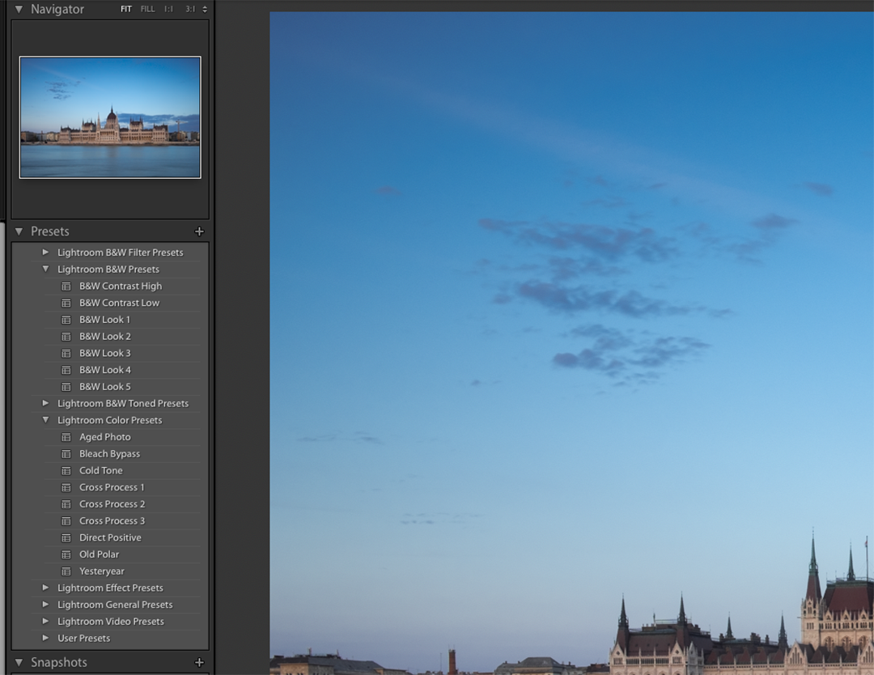Click the main Budapest Parliament photo
This screenshot has height=675, width=874.
(x=572, y=343)
